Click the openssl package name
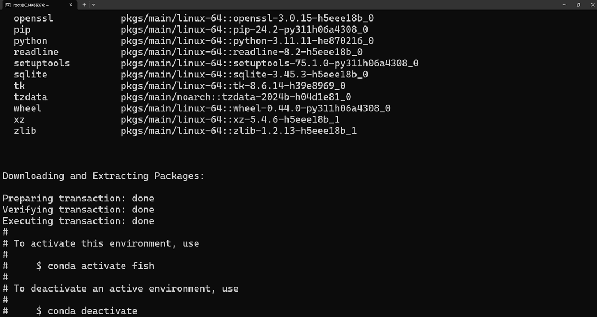 tap(34, 18)
